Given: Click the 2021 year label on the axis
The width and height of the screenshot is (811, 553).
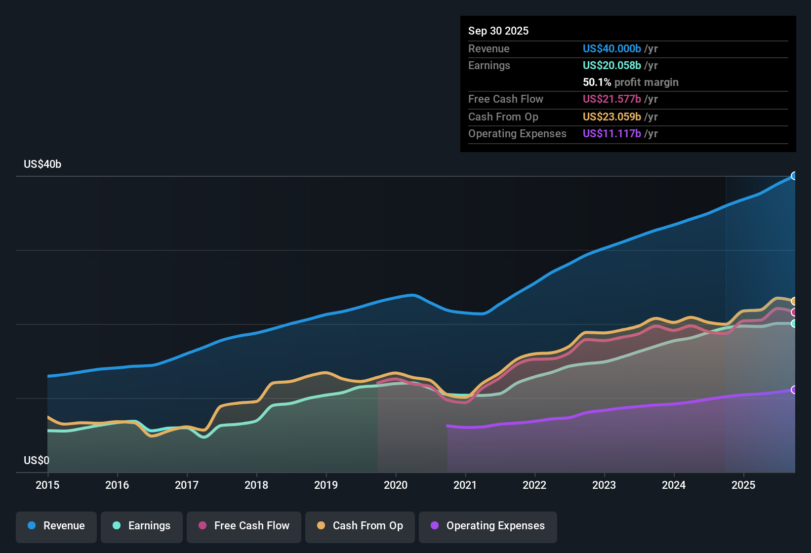Looking at the screenshot, I should pos(465,485).
